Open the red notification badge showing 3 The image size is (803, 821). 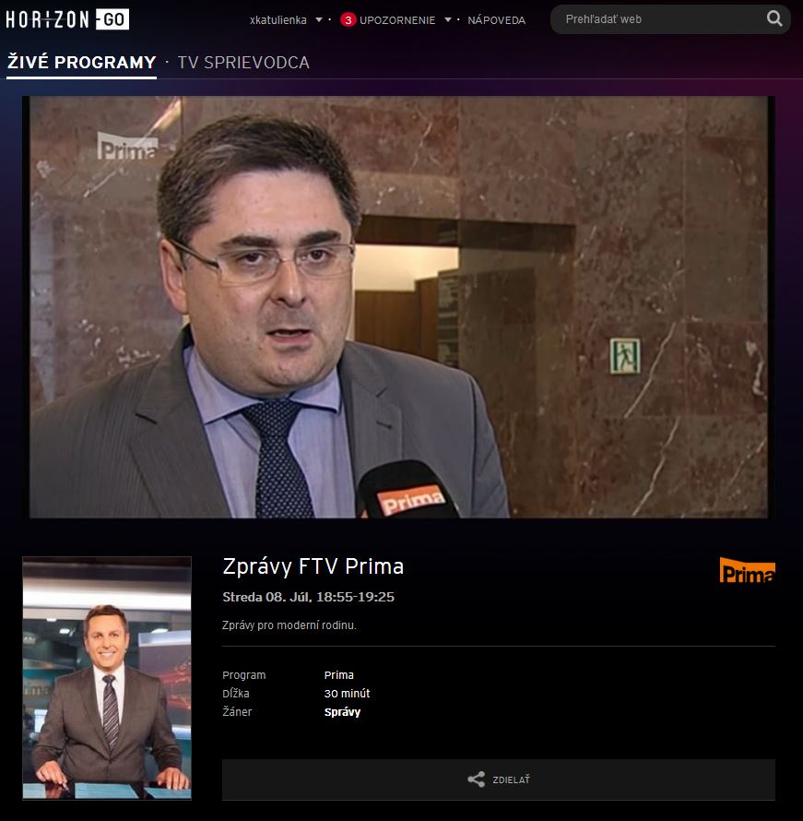point(348,20)
